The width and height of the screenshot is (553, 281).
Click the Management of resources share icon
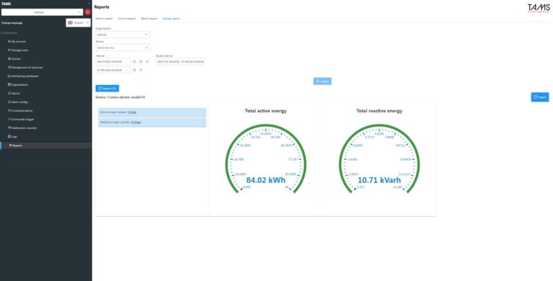click(x=9, y=68)
